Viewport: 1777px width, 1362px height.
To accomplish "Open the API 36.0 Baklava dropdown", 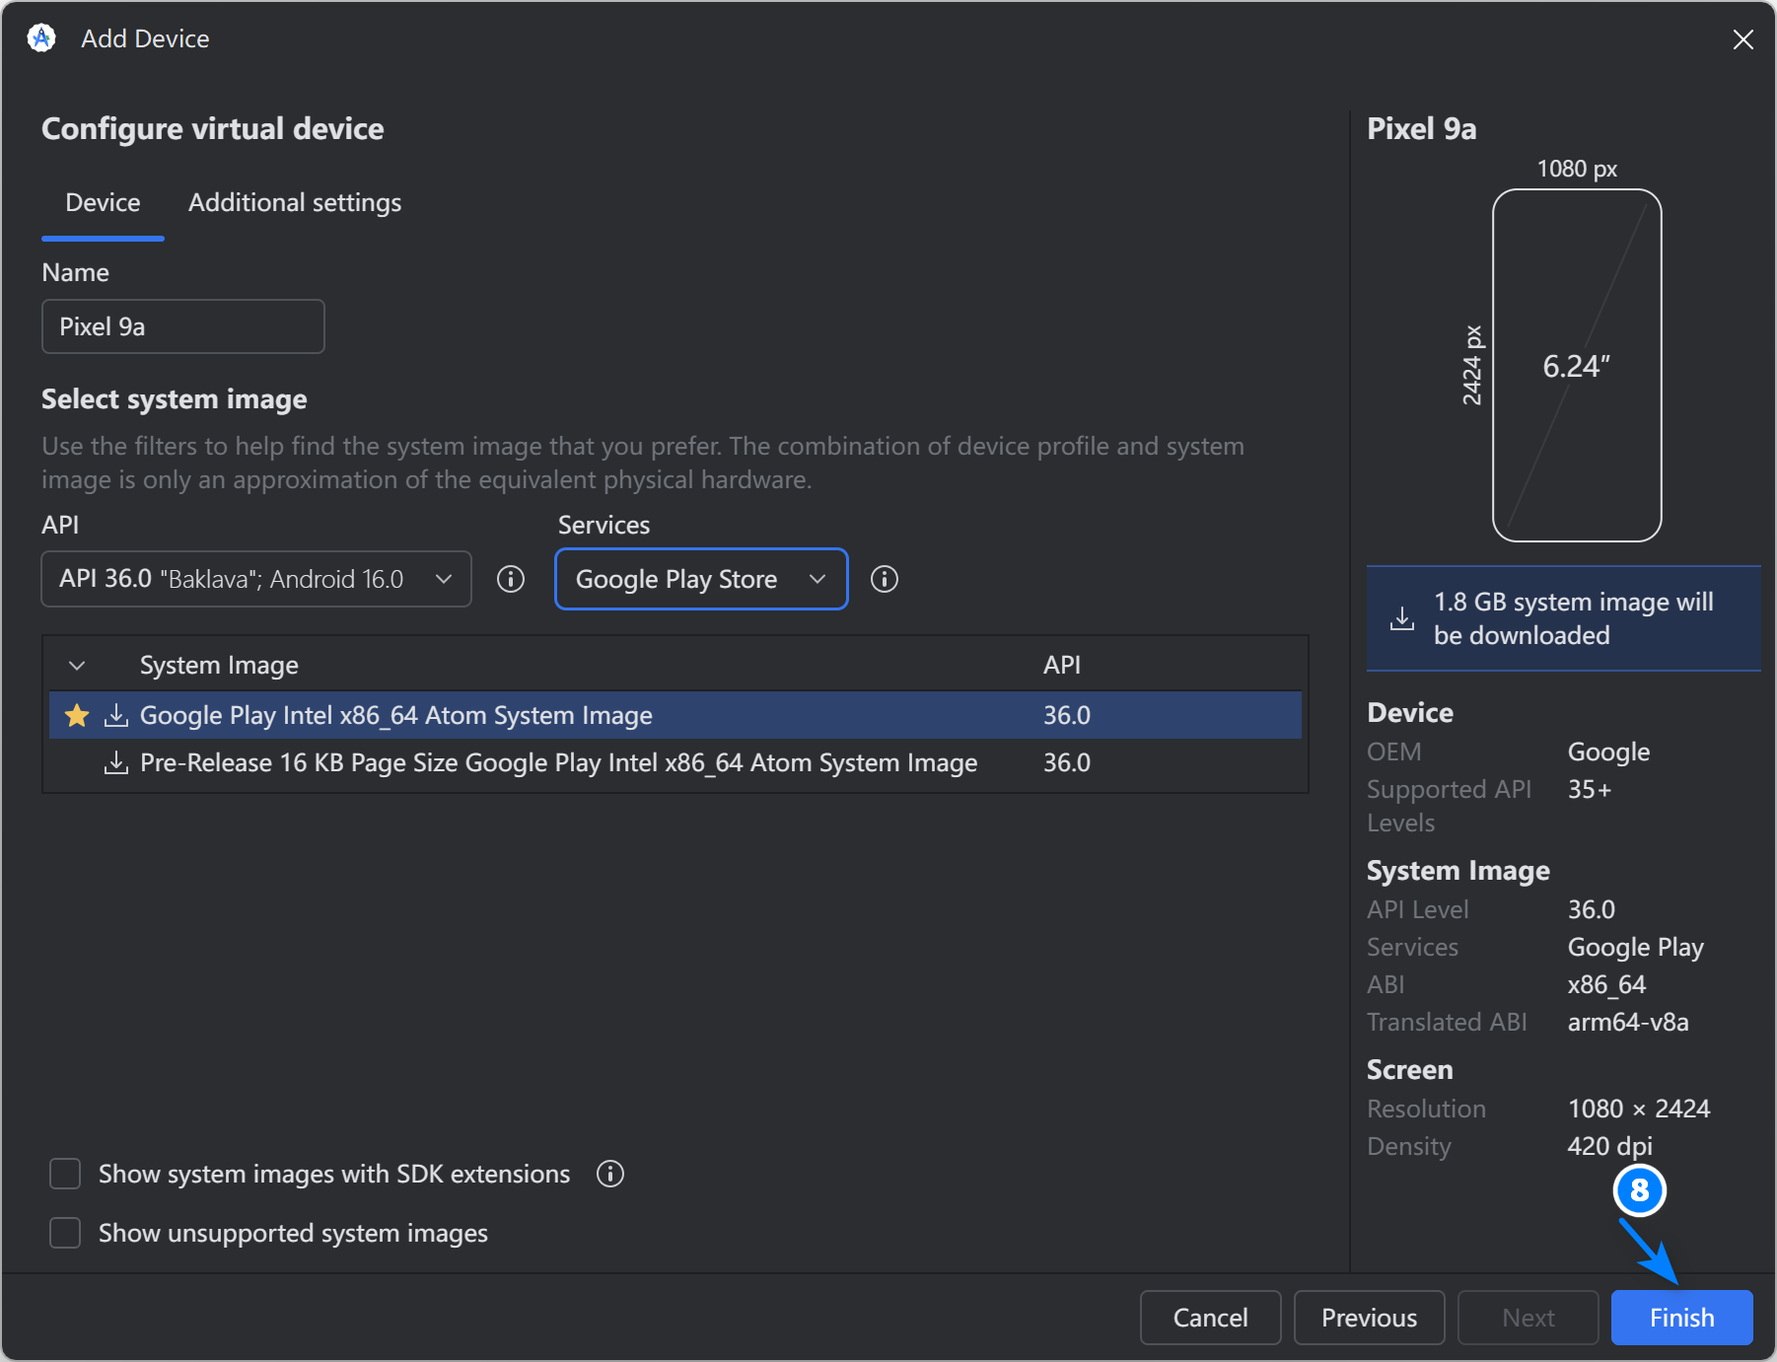I will [x=255, y=579].
